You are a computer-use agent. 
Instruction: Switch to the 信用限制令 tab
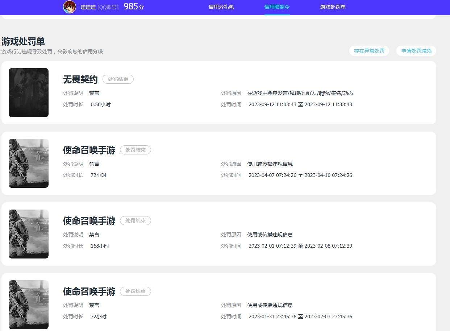(277, 7)
